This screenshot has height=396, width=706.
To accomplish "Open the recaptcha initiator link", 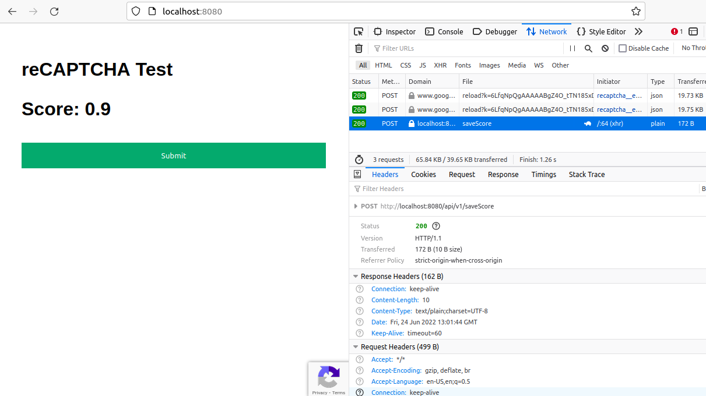I will [620, 96].
